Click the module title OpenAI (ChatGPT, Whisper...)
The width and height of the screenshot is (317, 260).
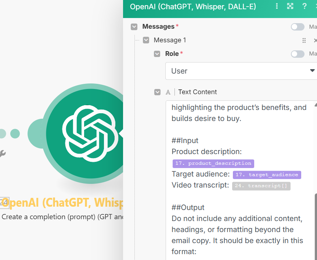pyautogui.click(x=62, y=203)
